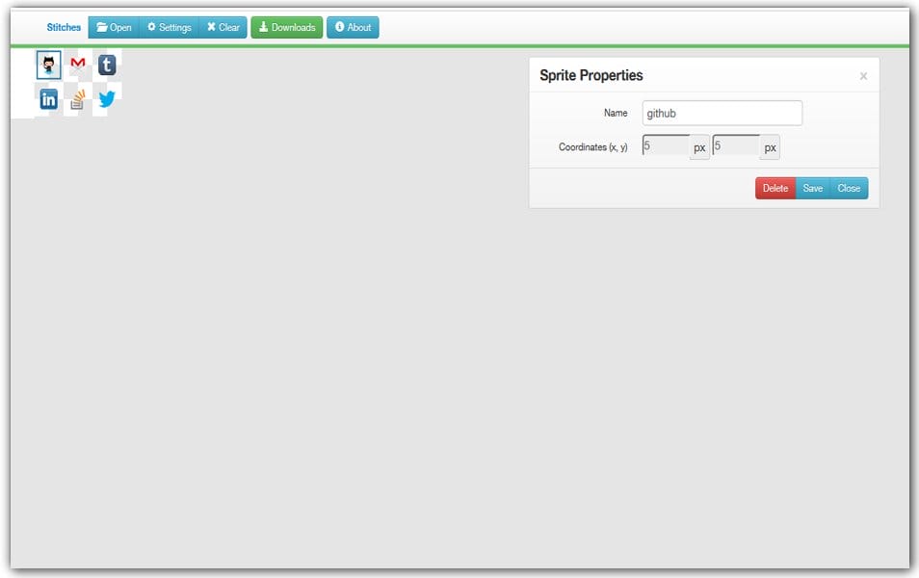
Task: Delete the github sprite via the Delete button
Action: pyautogui.click(x=775, y=188)
